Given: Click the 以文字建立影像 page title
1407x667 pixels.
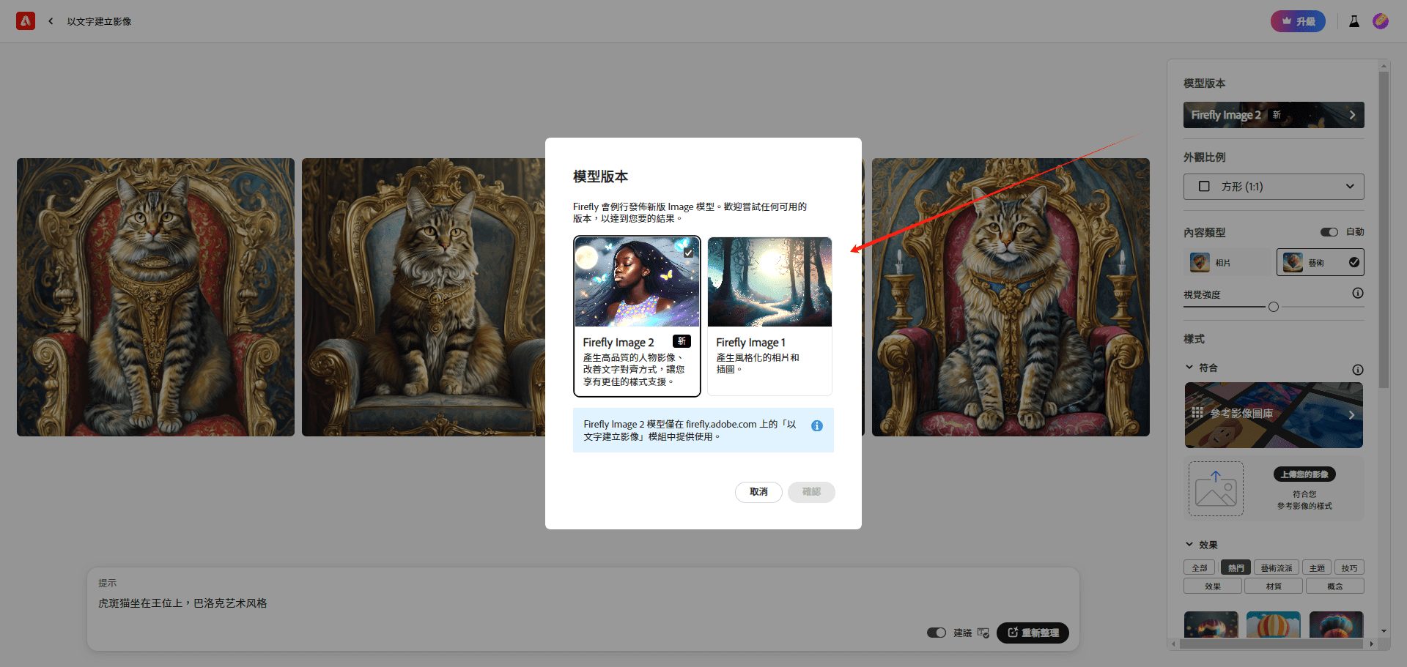Looking at the screenshot, I should coord(99,21).
